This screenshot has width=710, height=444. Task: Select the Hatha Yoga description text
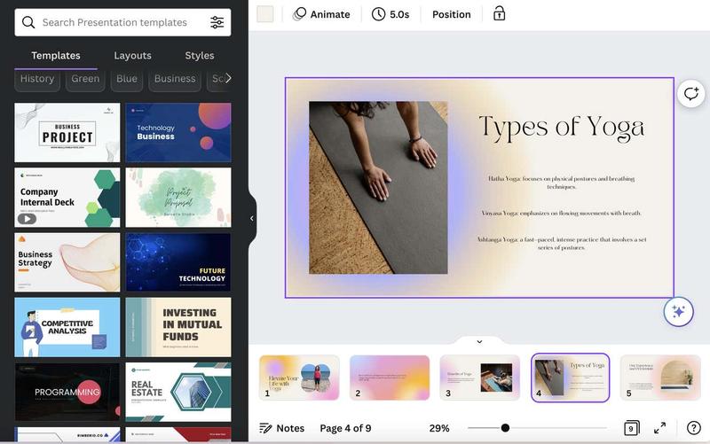point(561,183)
